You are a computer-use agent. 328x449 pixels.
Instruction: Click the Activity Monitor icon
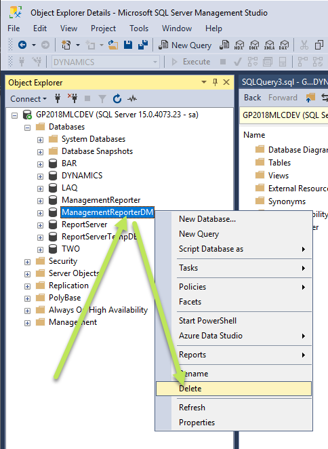click(x=132, y=99)
